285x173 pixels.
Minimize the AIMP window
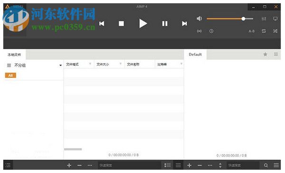coord(253,7)
